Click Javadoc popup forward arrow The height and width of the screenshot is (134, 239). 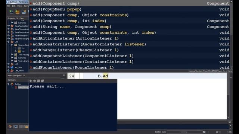click(35, 81)
